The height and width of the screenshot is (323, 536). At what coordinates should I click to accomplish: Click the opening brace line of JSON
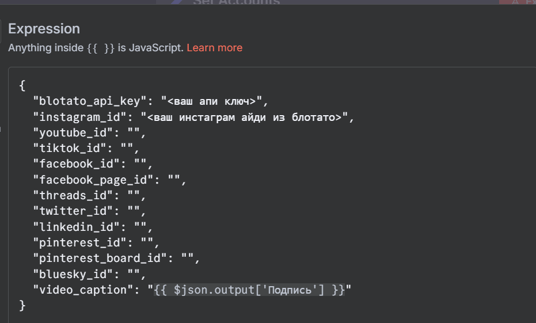pos(22,85)
